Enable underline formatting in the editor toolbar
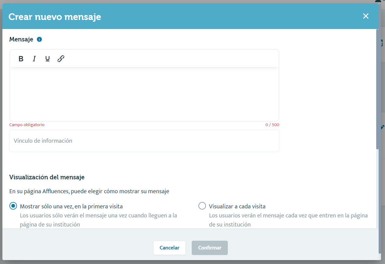This screenshot has height=264, width=385. (x=48, y=59)
